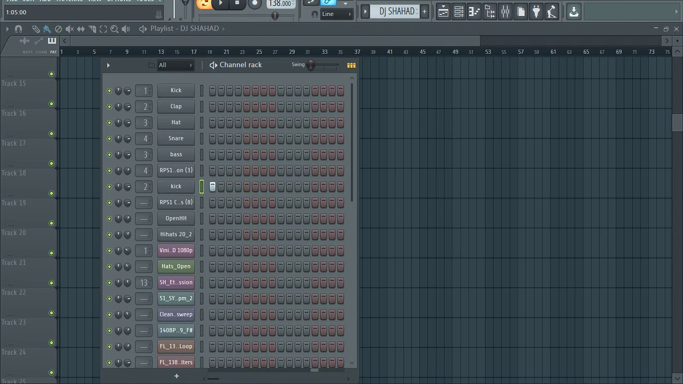Select the Slip tool in playlist toolbar
683x384 pixels.
coord(81,29)
